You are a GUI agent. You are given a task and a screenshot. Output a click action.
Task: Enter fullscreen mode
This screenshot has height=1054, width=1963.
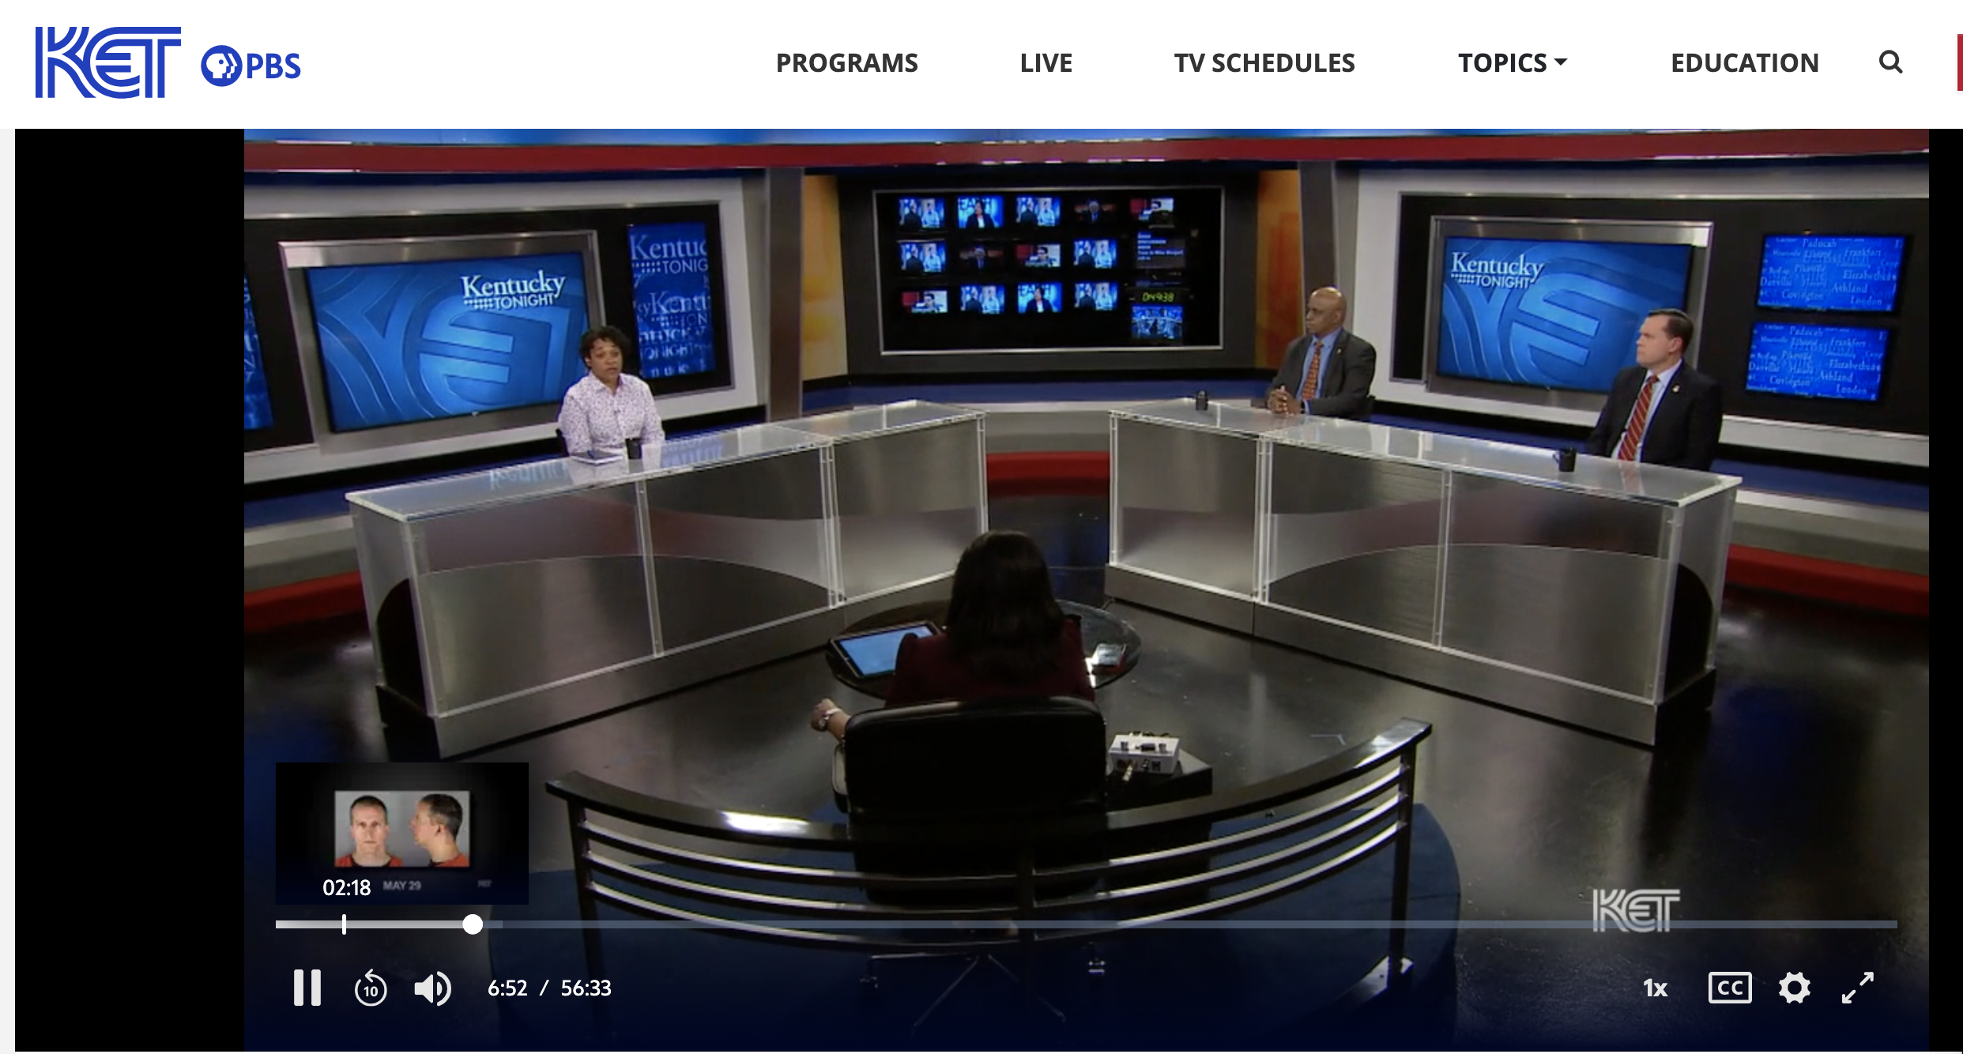(x=1857, y=988)
